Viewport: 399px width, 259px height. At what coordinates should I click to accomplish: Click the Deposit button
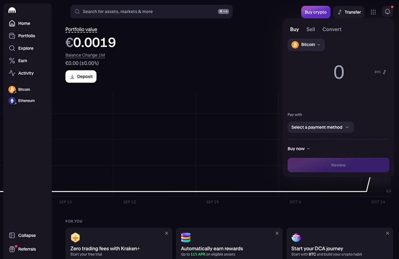click(81, 76)
